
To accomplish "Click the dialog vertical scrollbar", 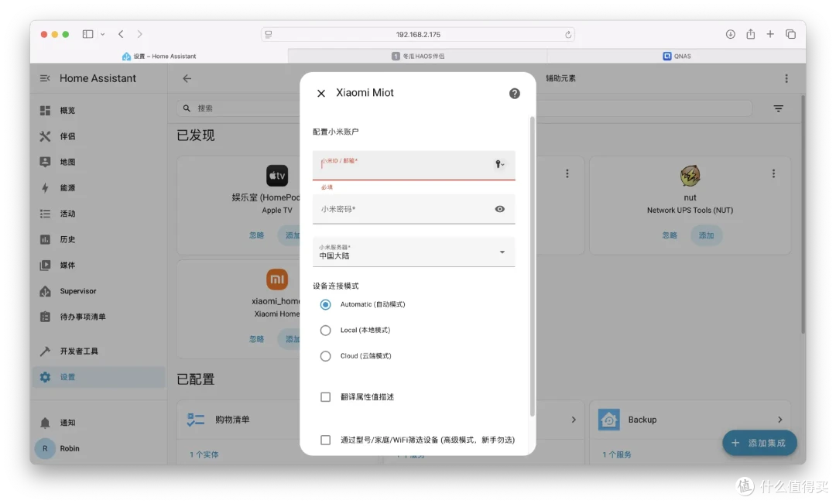I will coord(532,266).
